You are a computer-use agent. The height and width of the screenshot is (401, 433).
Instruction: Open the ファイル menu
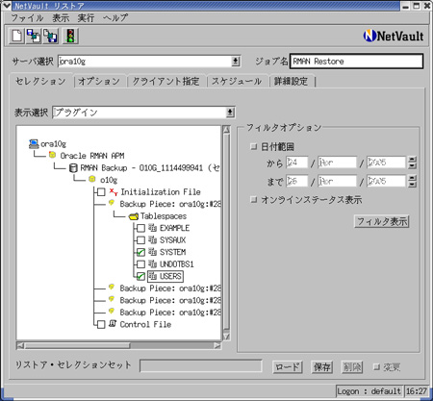[x=27, y=18]
